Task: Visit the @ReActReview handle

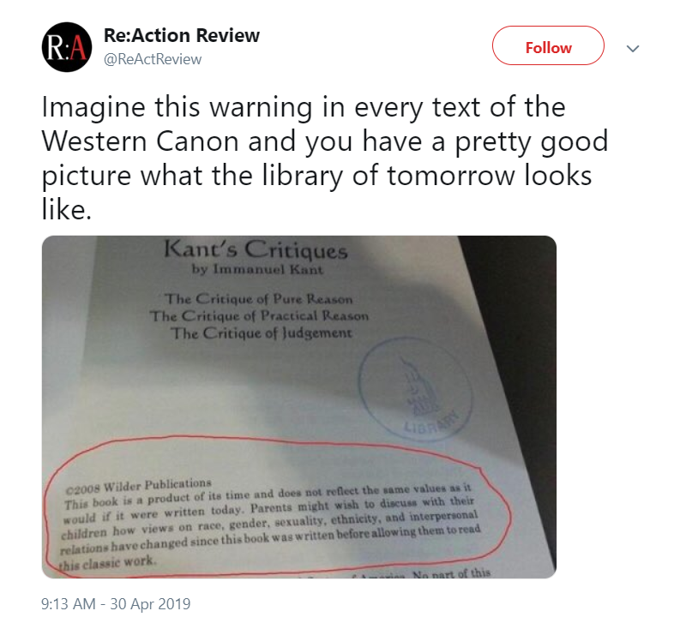Action: [153, 59]
